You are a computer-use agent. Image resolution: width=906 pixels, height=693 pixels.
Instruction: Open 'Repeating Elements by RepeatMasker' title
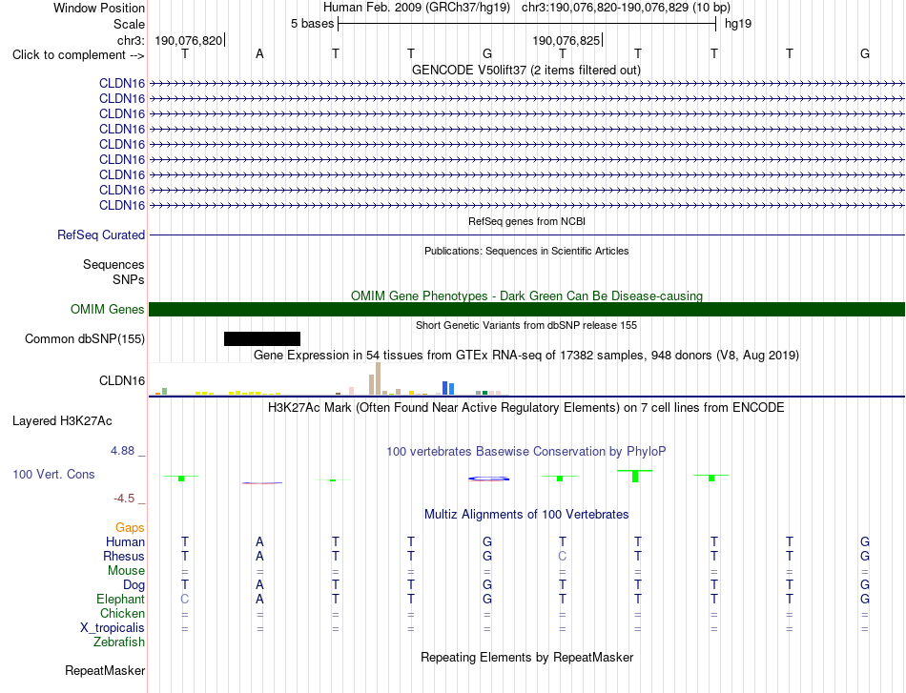pos(526,657)
